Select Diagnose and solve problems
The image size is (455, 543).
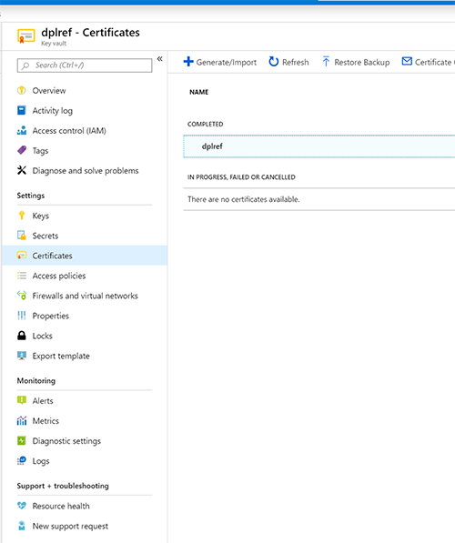(x=85, y=170)
